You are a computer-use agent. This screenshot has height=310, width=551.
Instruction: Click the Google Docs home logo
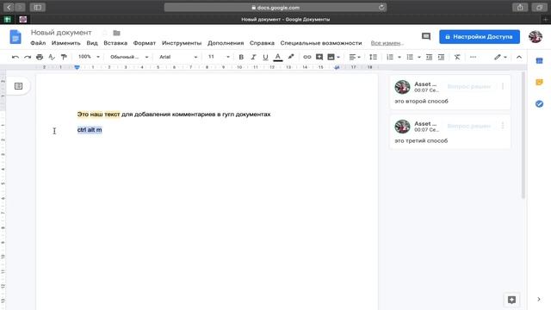point(15,37)
